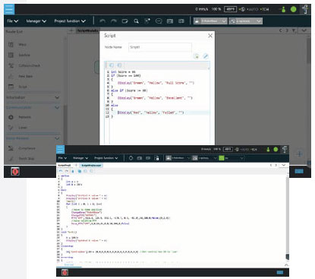This screenshot has width=315, height=279.
Task: Open the tool selection dropdown in upper toolbar
Action: [246, 21]
